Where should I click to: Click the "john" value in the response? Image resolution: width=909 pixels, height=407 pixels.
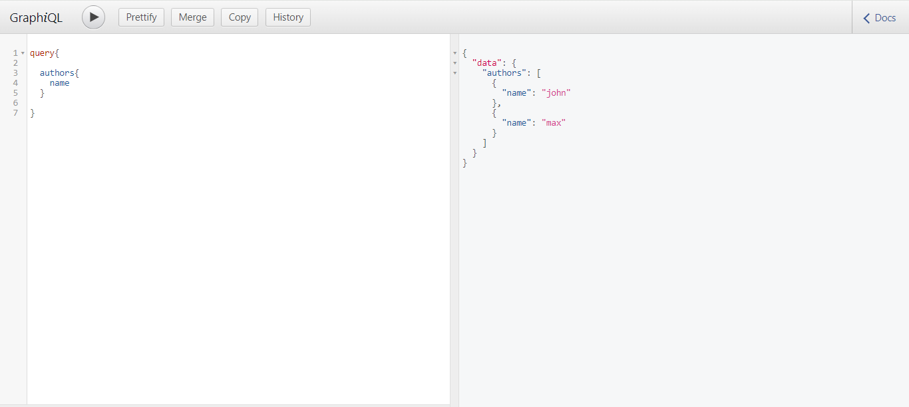(x=556, y=92)
